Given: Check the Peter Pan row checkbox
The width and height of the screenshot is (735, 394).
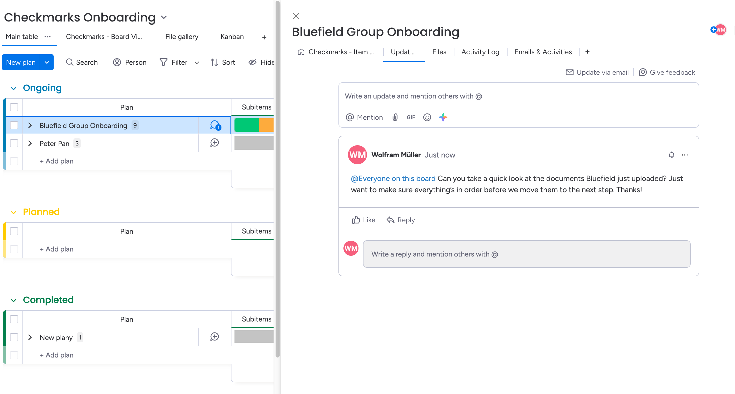Looking at the screenshot, I should pyautogui.click(x=14, y=143).
